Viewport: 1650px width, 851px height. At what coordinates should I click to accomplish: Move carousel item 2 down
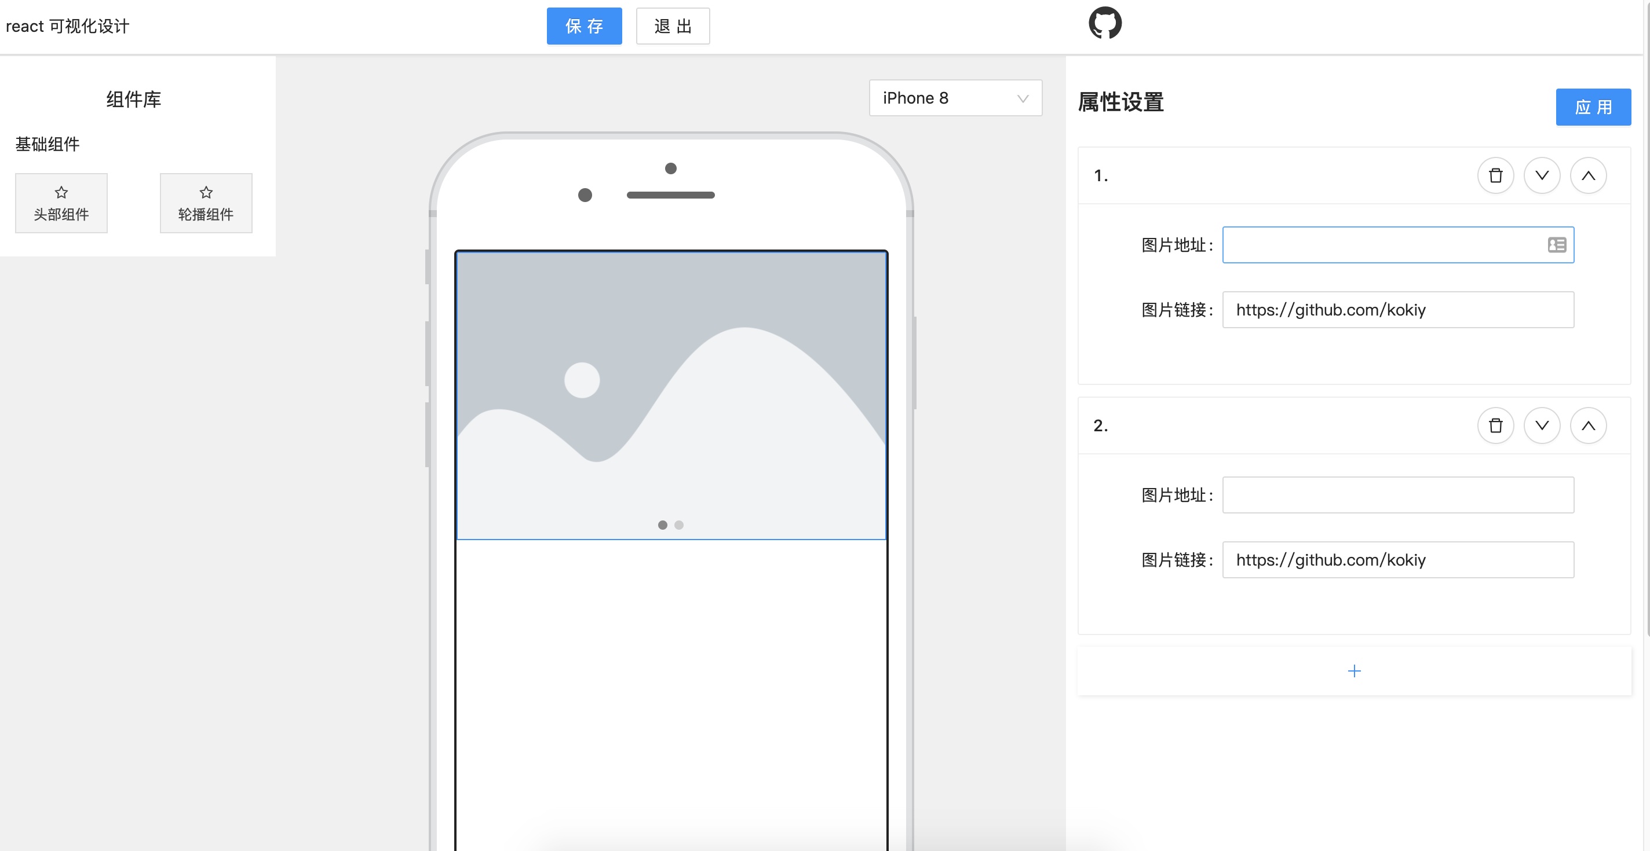click(x=1541, y=425)
